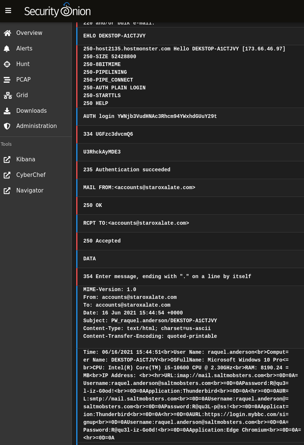The width and height of the screenshot is (304, 445).
Task: Select the Time: 06/16/2021 body line
Action: click(186, 352)
